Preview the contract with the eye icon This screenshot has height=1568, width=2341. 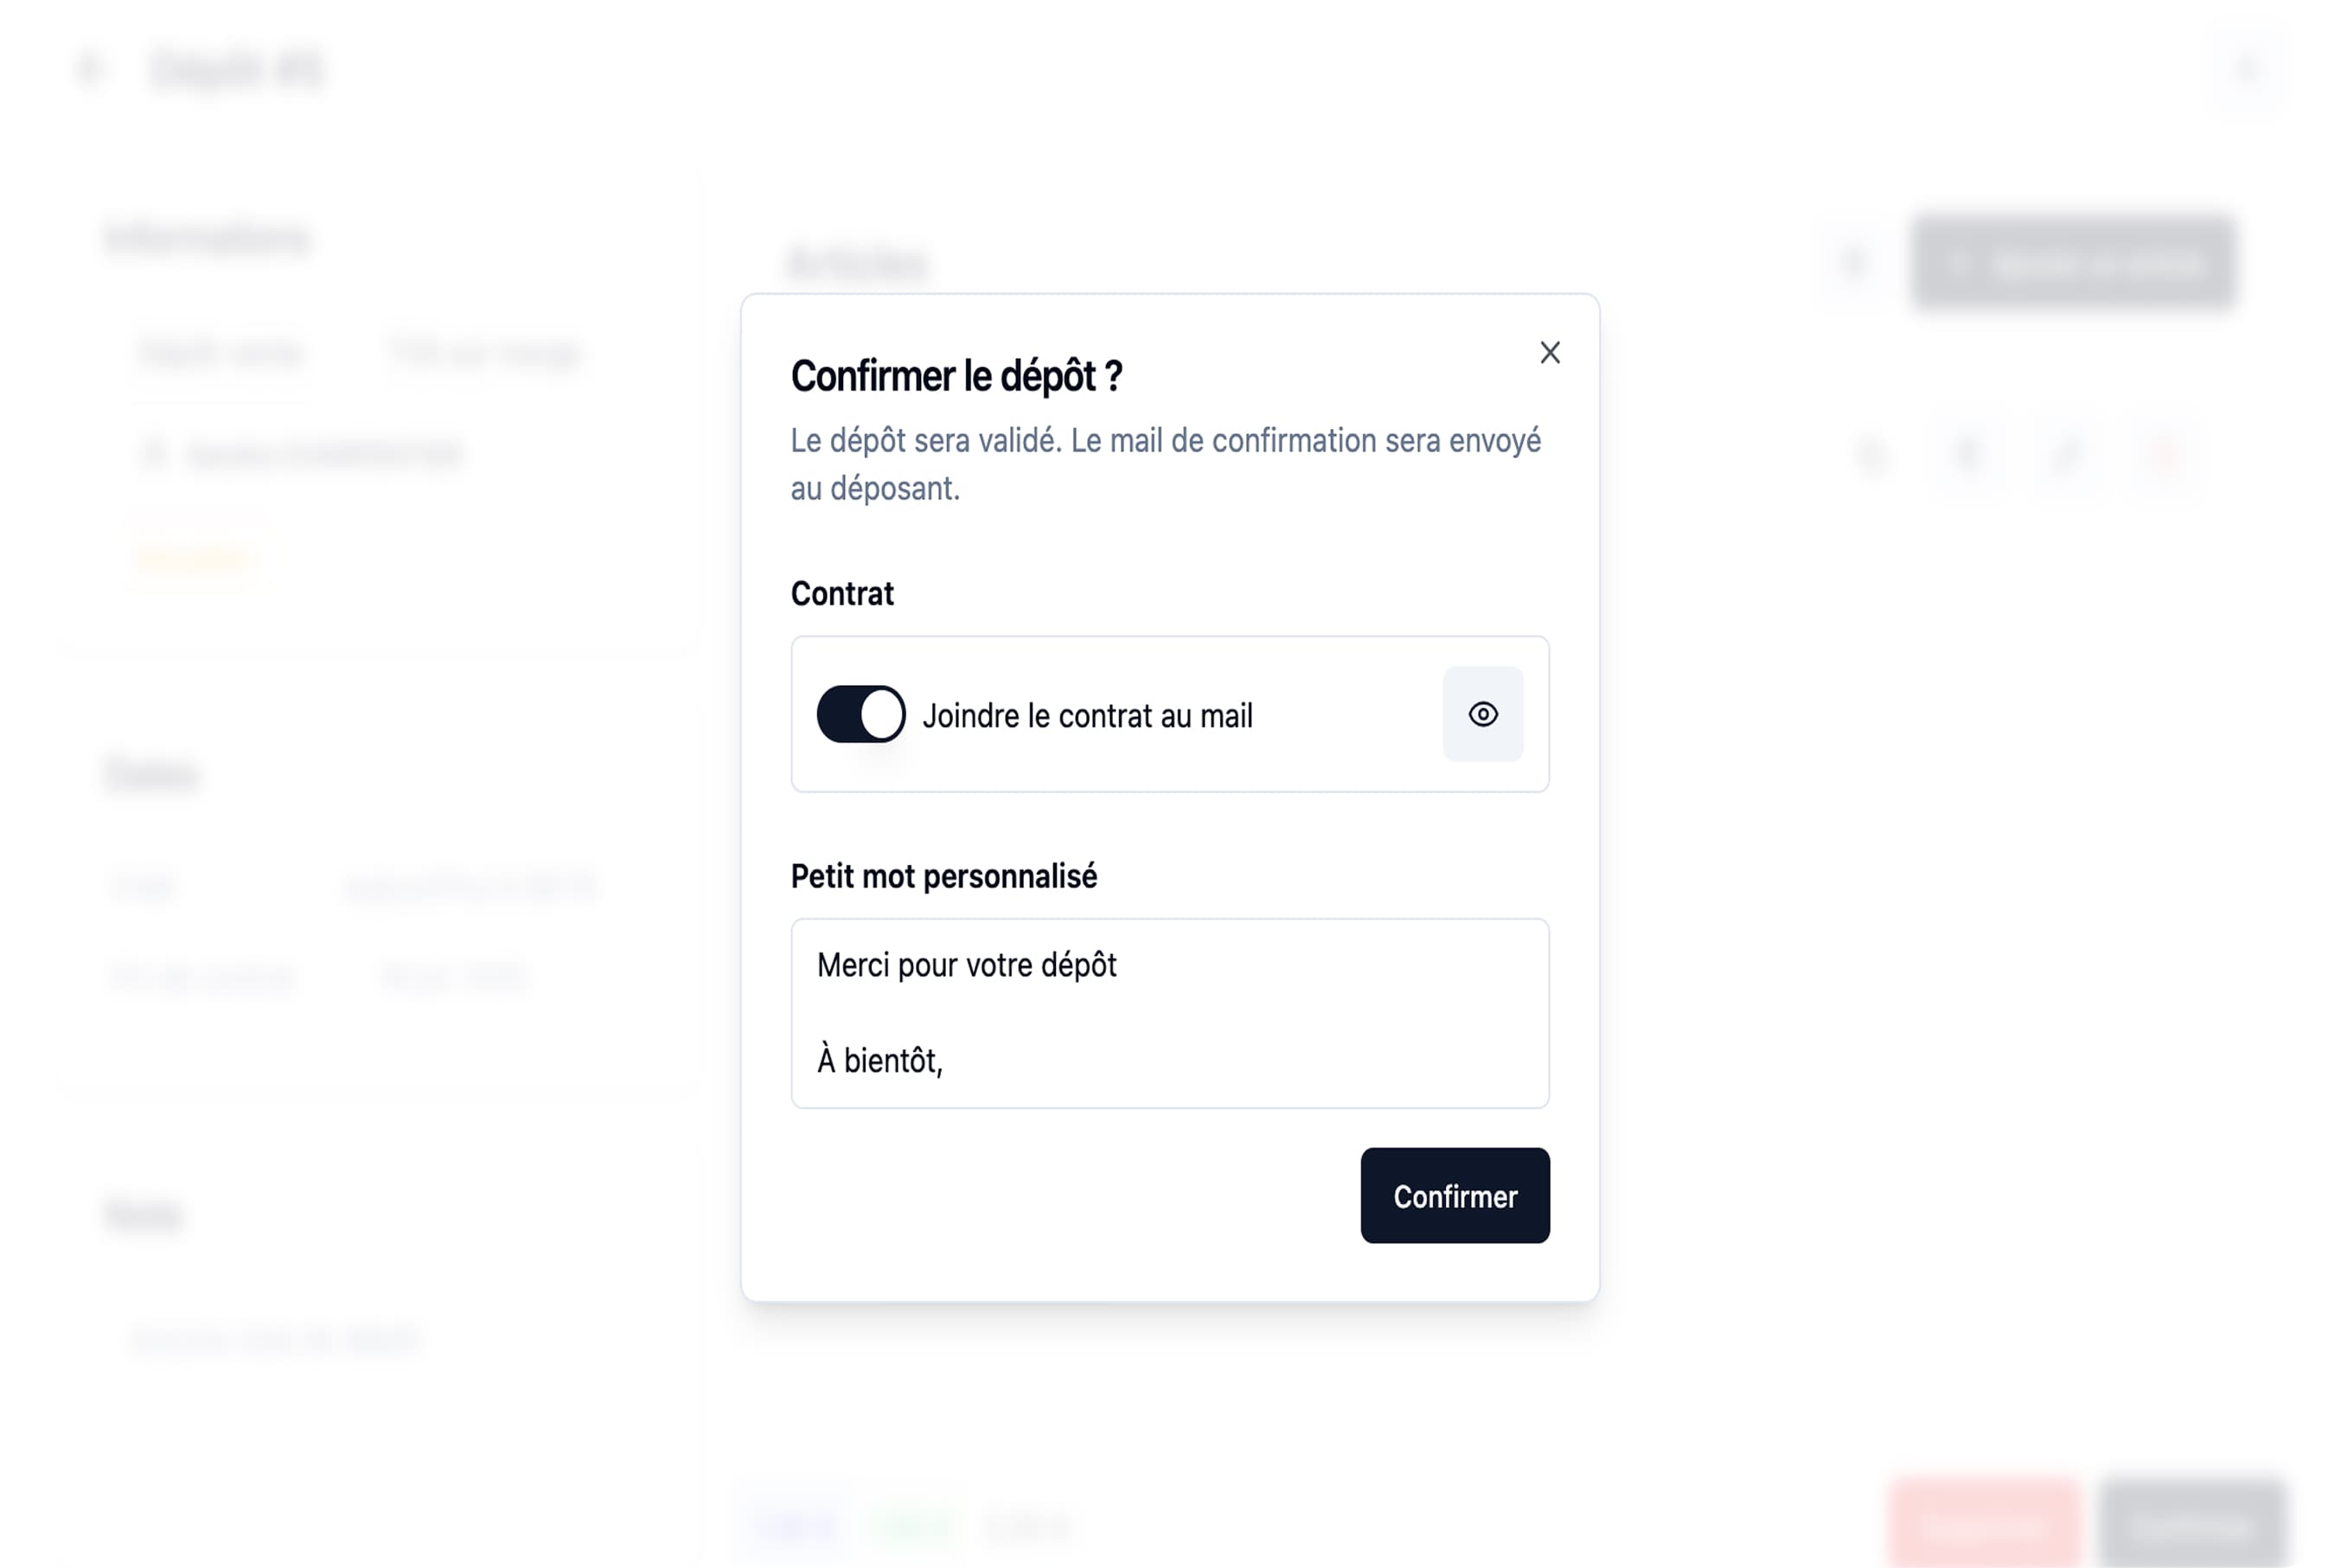pyautogui.click(x=1482, y=714)
